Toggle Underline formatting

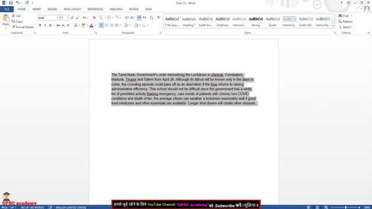pyautogui.click(x=51, y=25)
